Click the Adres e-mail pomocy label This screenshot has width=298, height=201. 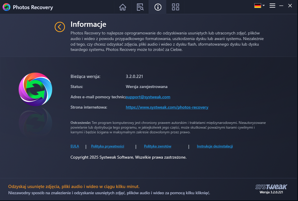98,97
